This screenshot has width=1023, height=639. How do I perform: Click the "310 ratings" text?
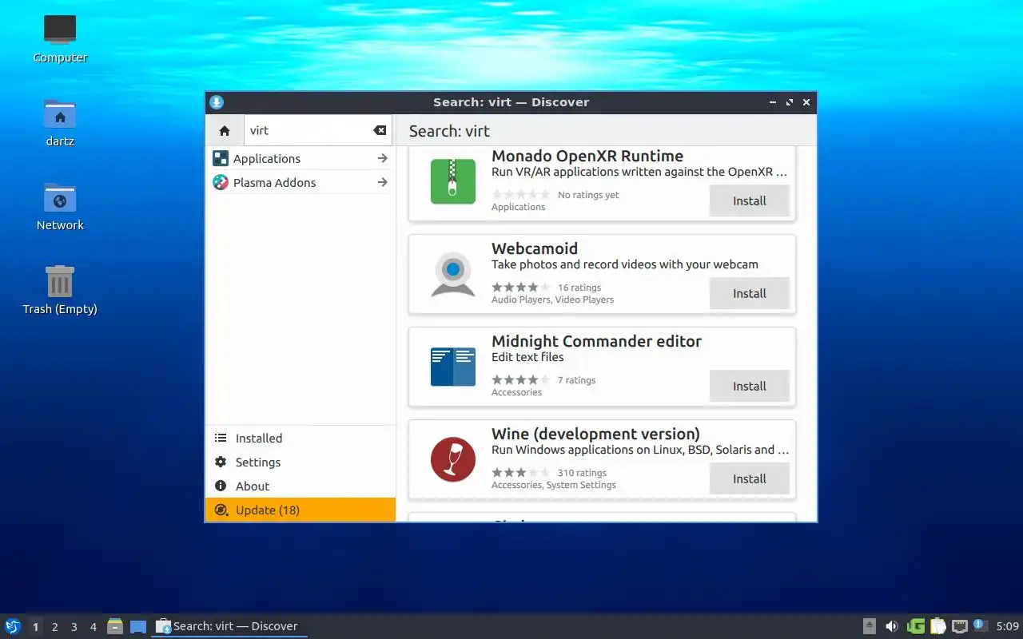click(582, 473)
